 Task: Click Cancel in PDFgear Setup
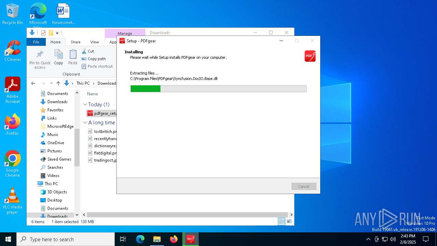click(304, 187)
